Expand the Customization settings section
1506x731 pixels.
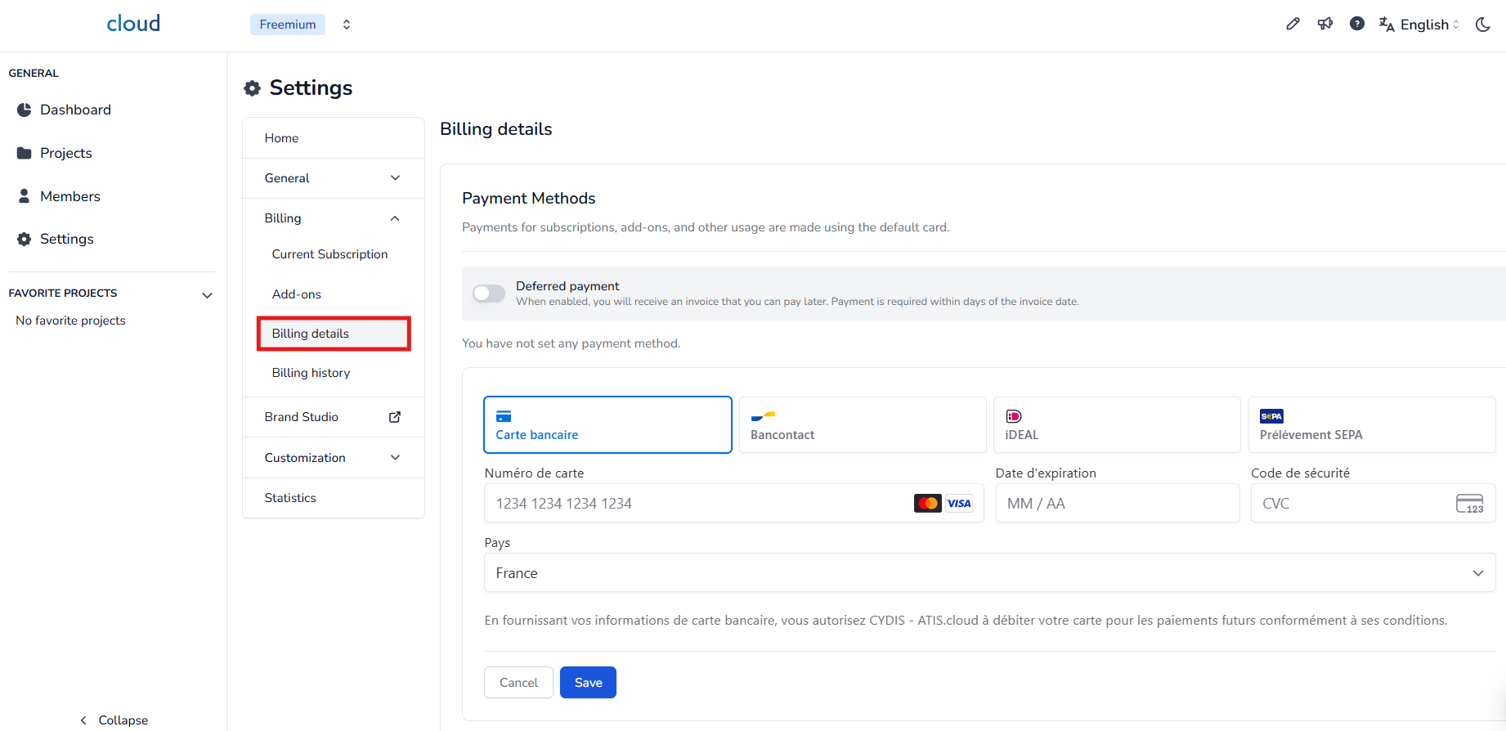333,458
